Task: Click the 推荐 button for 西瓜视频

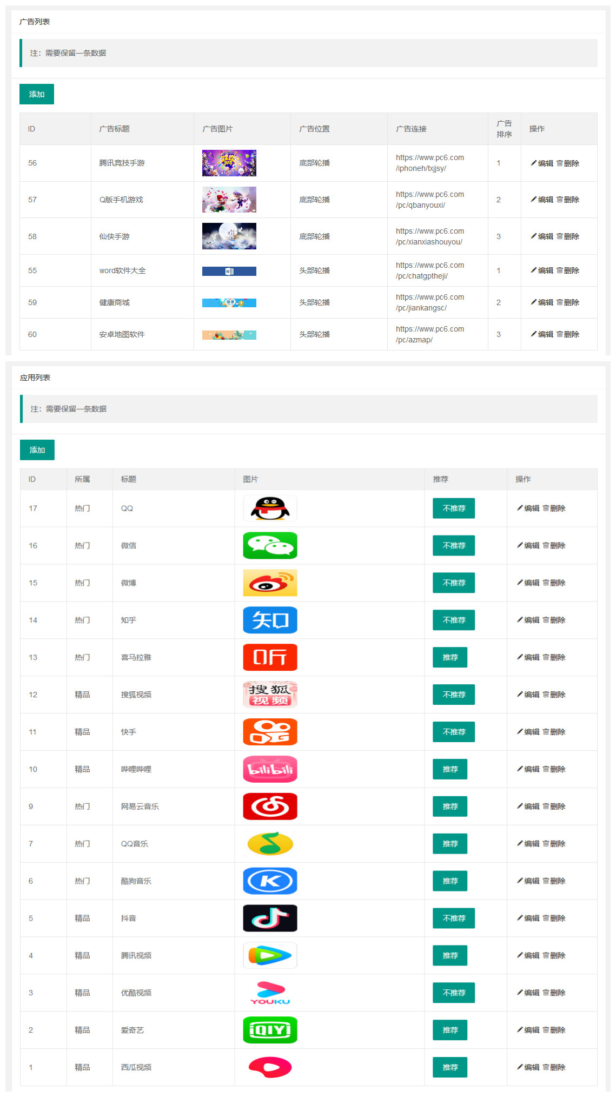Action: click(x=450, y=1068)
